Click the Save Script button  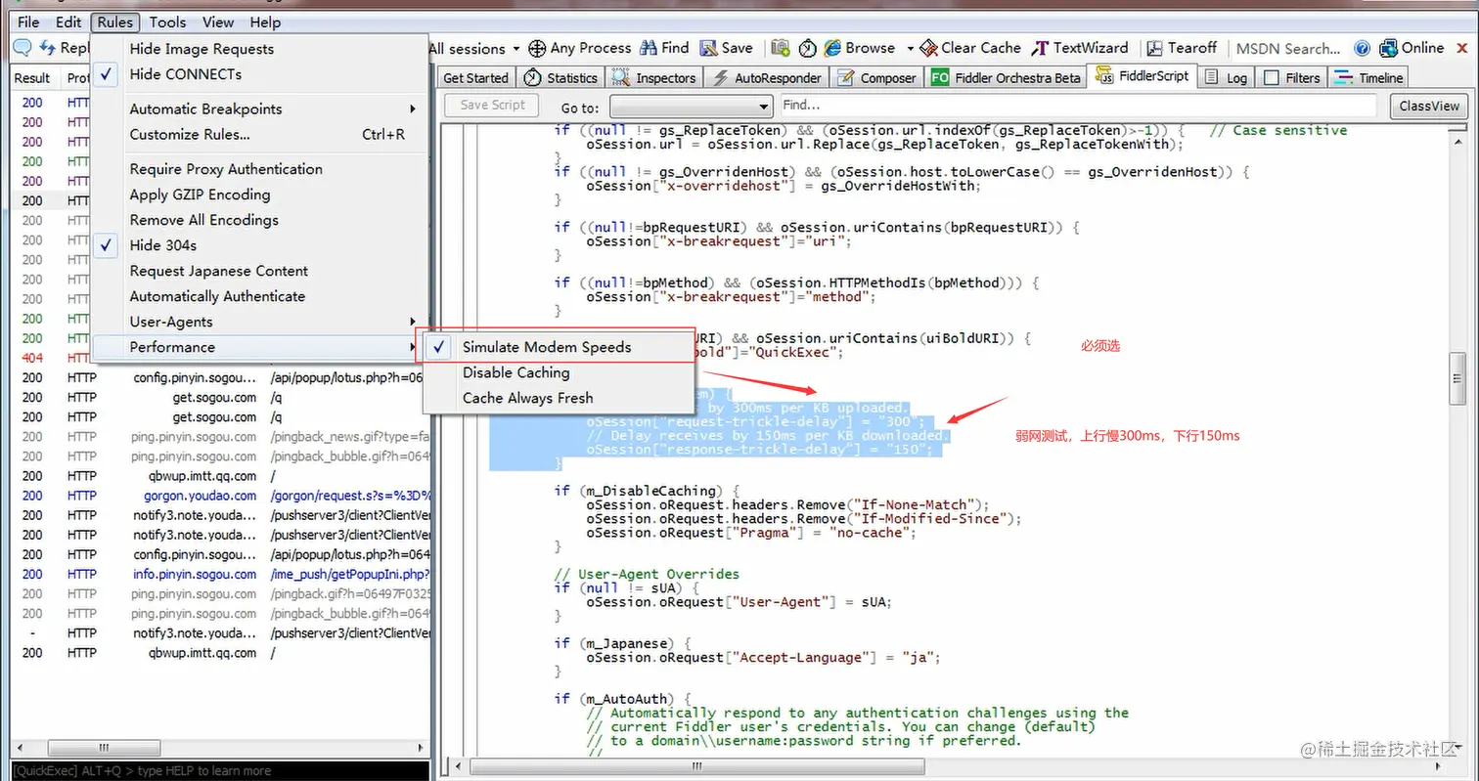(492, 105)
